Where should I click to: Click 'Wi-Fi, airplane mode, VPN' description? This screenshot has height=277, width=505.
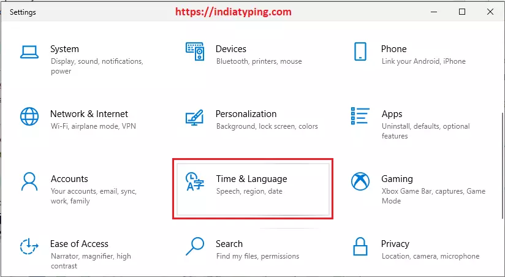coord(93,126)
